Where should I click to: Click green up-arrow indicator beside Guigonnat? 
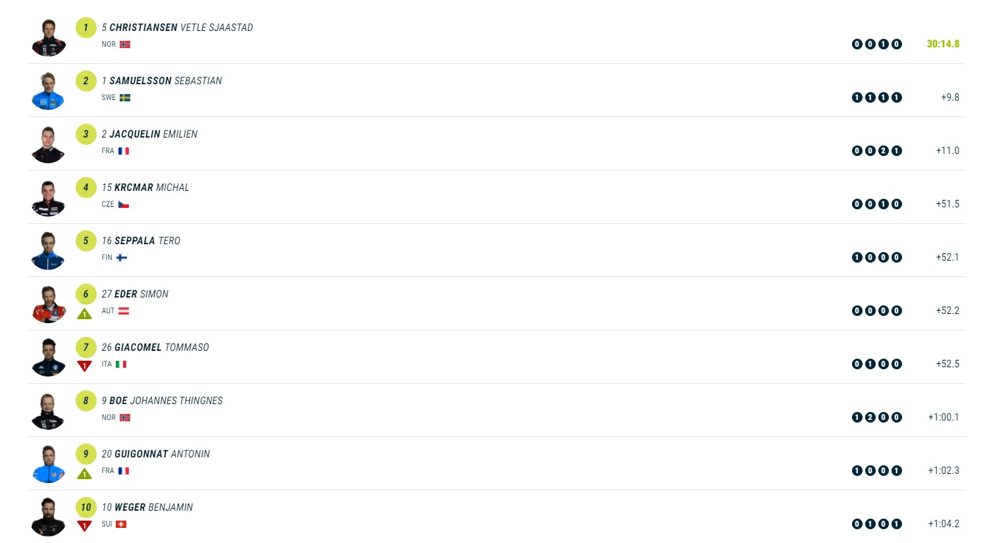[x=84, y=474]
